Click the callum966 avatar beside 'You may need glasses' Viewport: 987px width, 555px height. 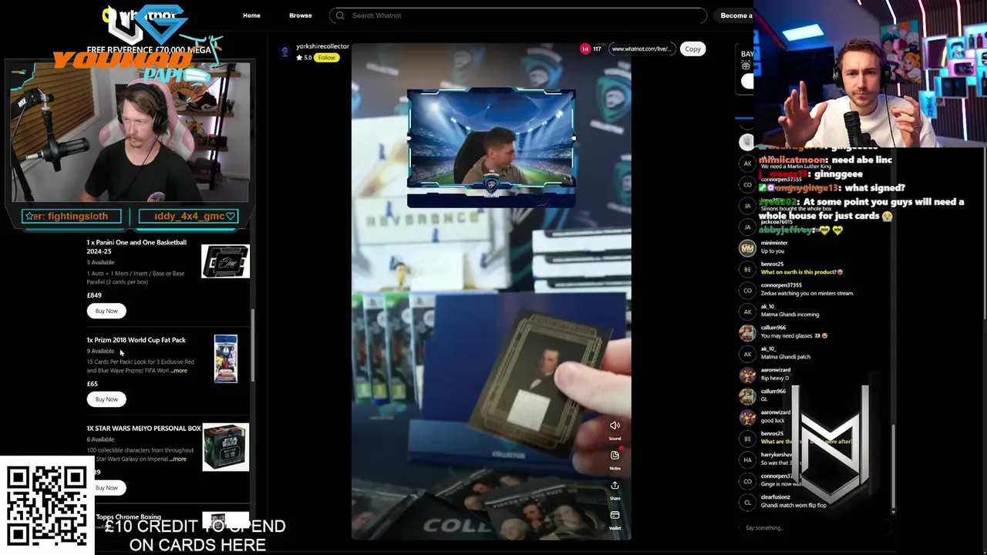click(746, 332)
